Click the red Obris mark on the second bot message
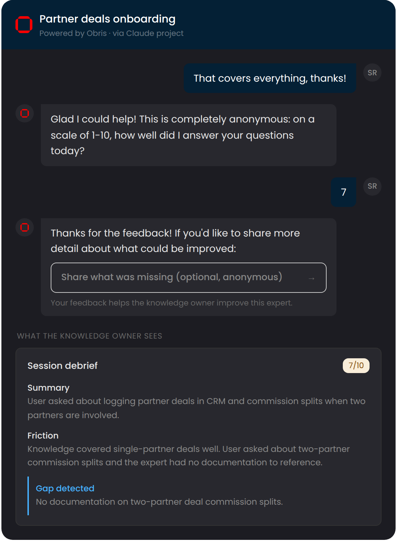The image size is (397, 542). (x=24, y=228)
